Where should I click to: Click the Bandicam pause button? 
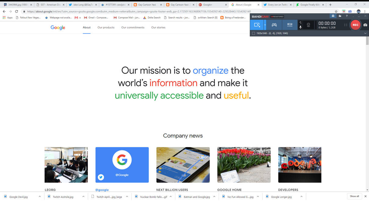pos(346,25)
